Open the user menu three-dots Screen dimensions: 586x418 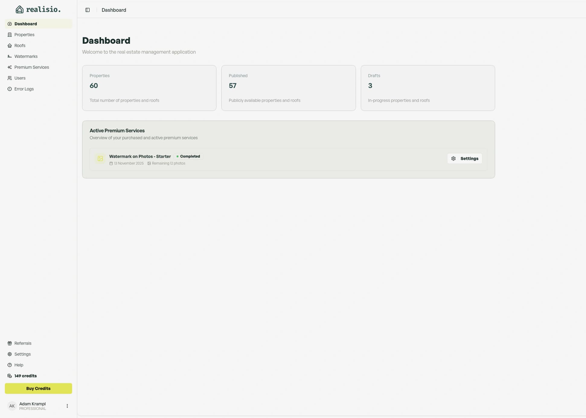[67, 406]
